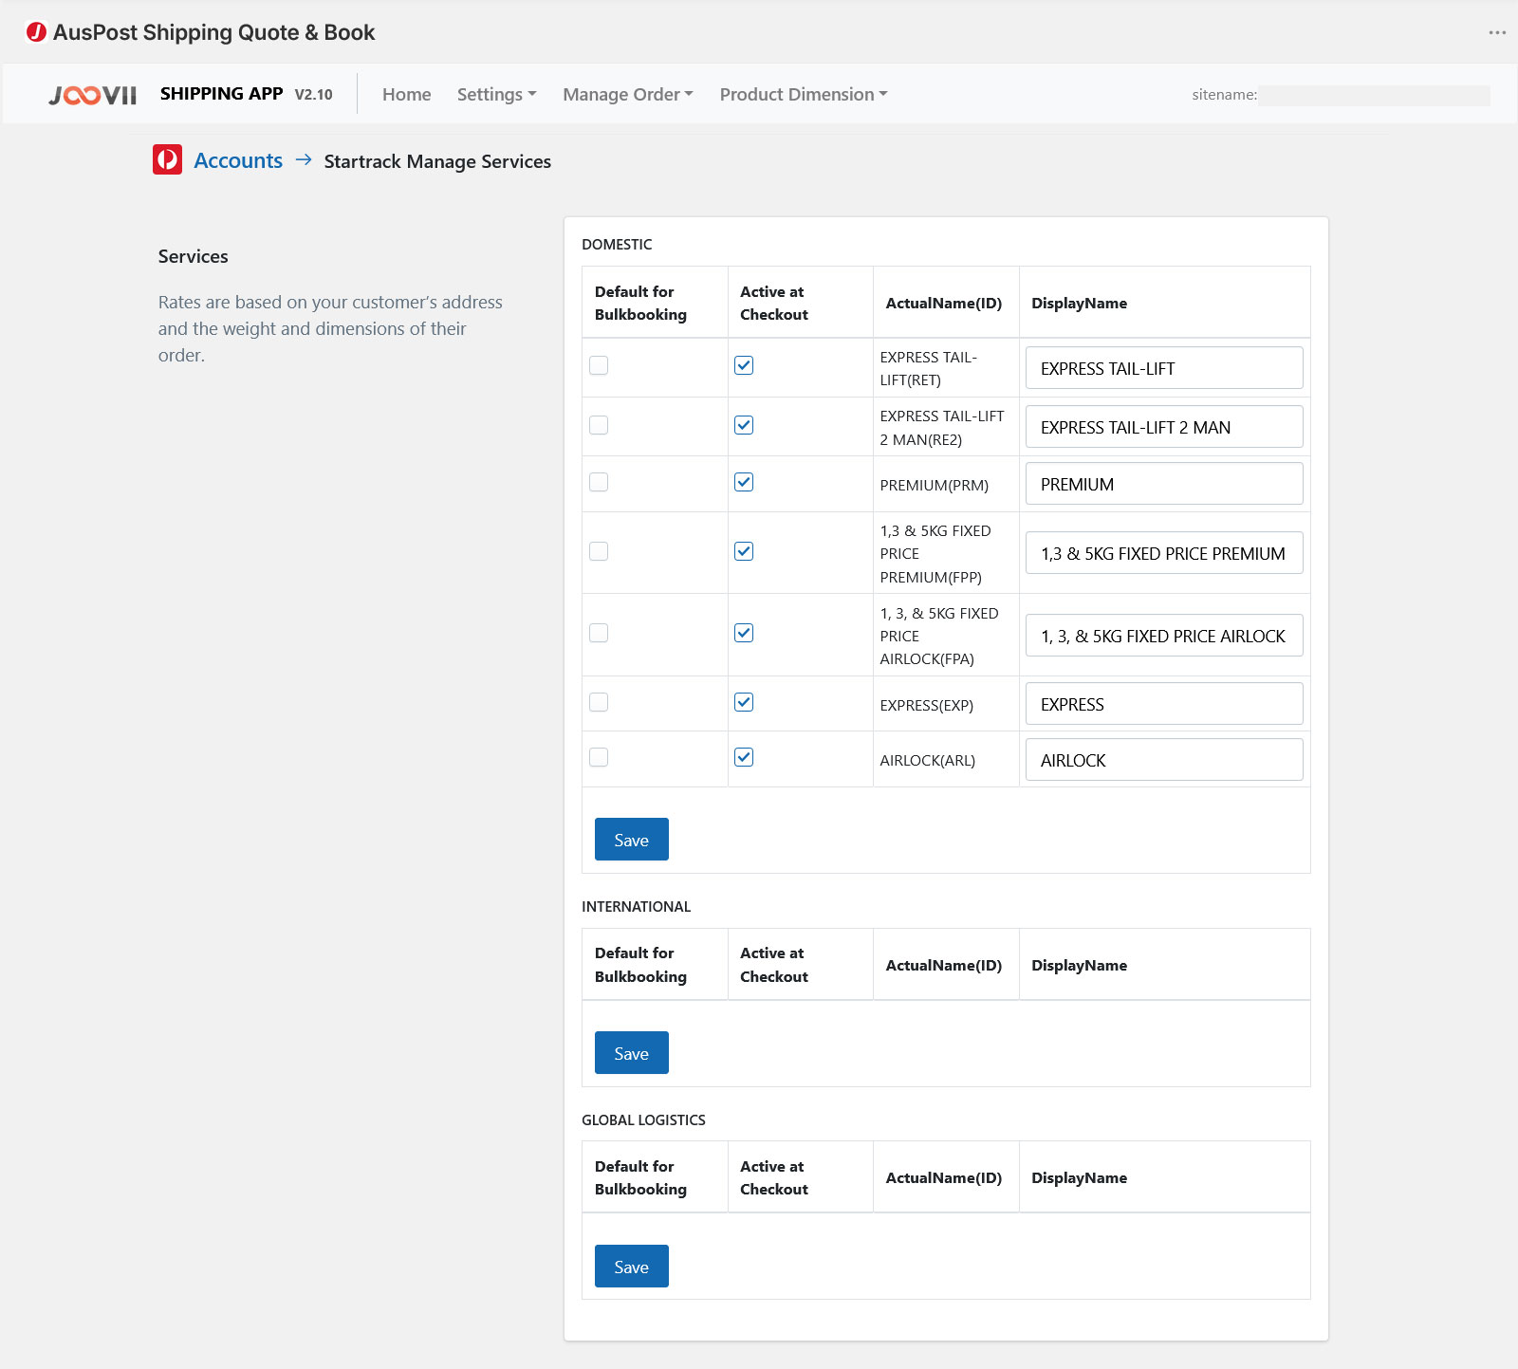Uncheck Active at Checkout for AIRLOCK(ARL)
1518x1369 pixels.
(x=744, y=757)
